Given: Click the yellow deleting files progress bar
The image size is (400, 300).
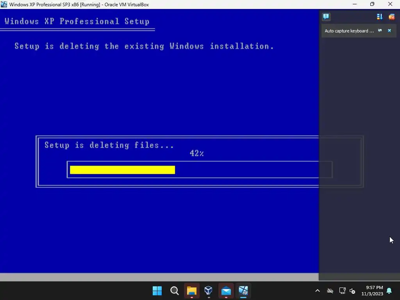Looking at the screenshot, I should [x=122, y=170].
